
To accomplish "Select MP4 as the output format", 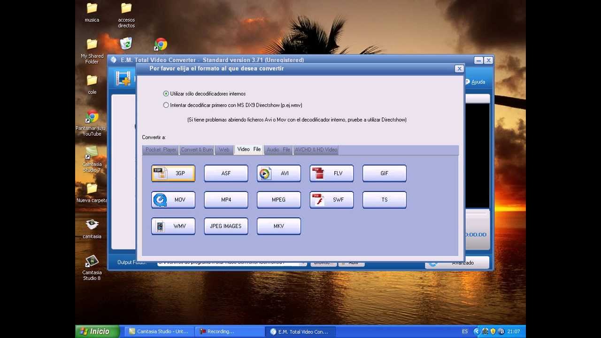I will pyautogui.click(x=226, y=200).
